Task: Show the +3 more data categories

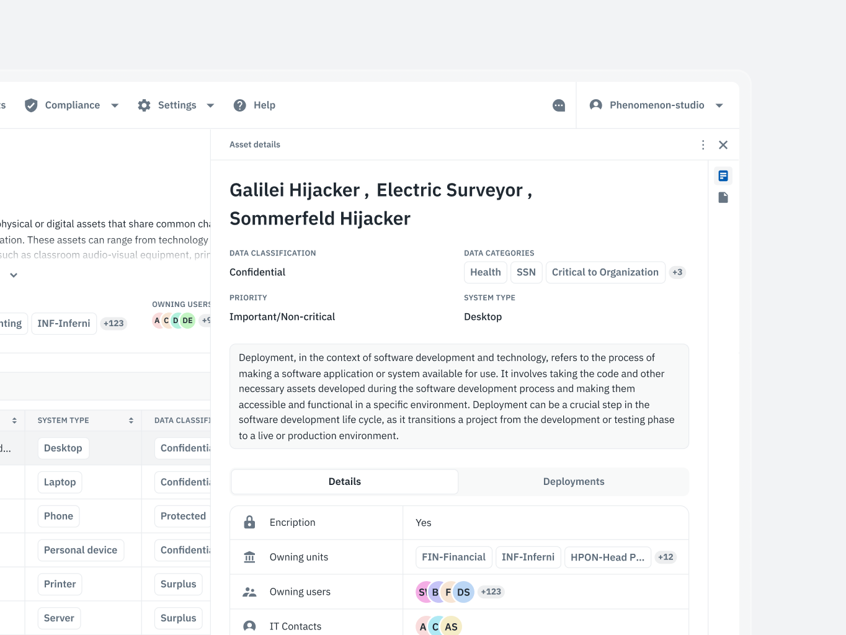Action: [x=677, y=272]
